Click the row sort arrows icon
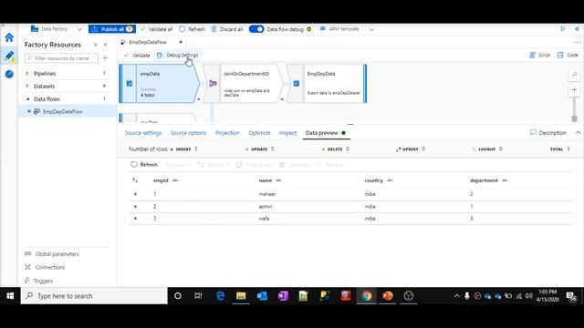 click(135, 180)
